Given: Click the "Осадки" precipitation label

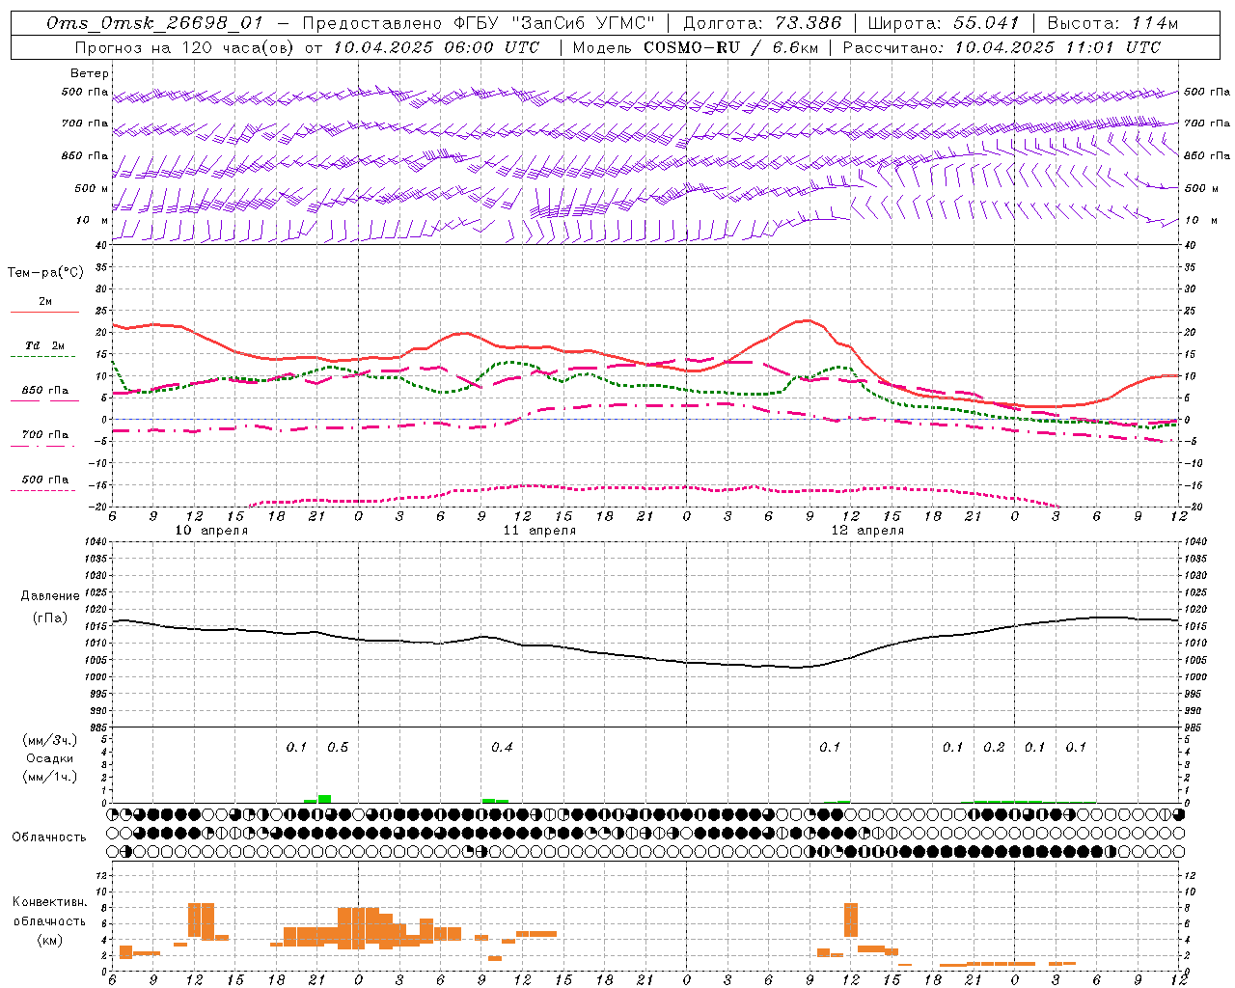Looking at the screenshot, I should pos(50,758).
